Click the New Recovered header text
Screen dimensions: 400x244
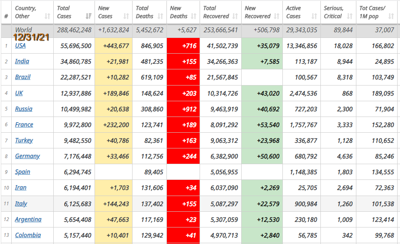pos(258,12)
